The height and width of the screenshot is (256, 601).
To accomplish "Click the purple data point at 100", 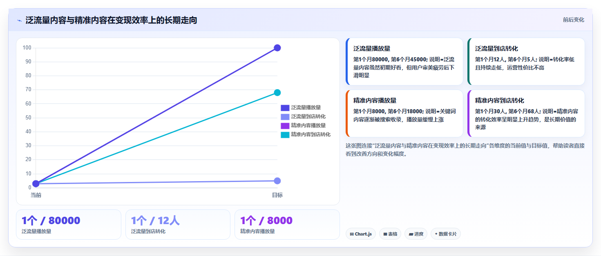I will click(x=277, y=48).
